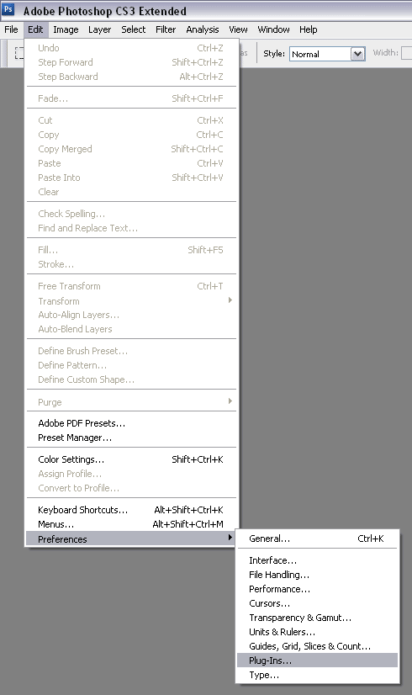Click Paste in the Edit menu

[131, 163]
